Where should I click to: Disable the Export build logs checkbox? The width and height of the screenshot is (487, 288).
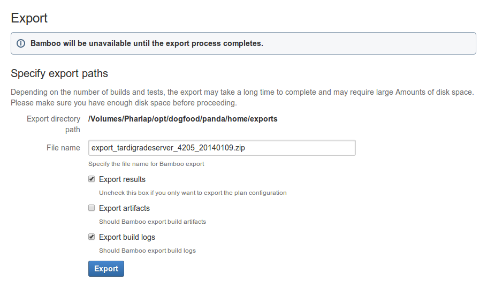tap(92, 237)
